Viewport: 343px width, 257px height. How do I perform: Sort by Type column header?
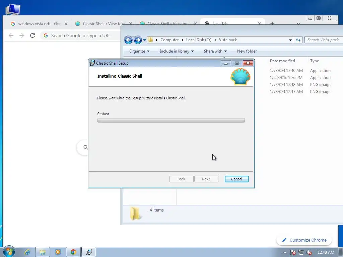315,61
